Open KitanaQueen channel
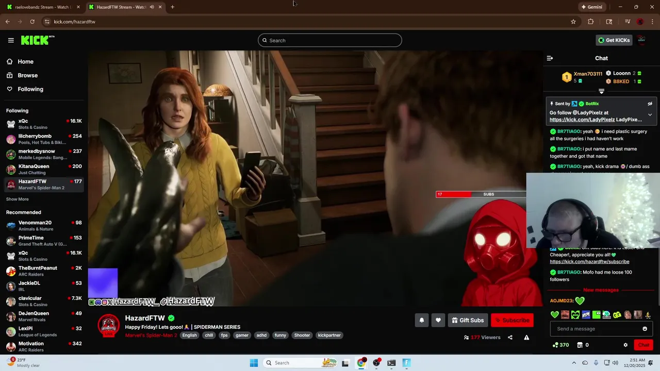660x371 pixels. click(x=44, y=169)
